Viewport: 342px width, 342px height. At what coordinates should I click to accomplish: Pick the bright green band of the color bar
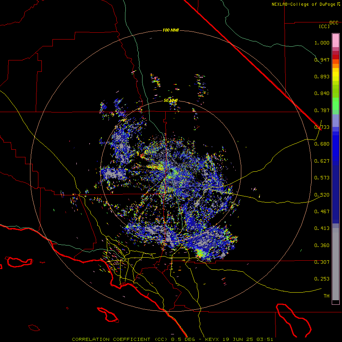(336, 104)
